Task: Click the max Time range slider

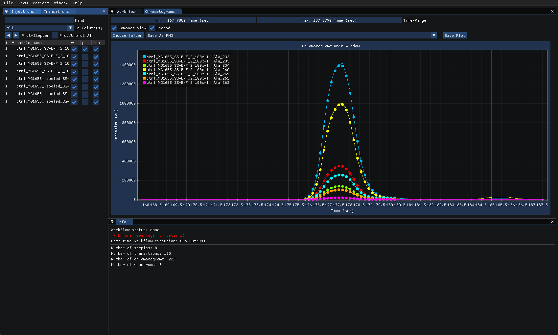Action: pos(329,20)
